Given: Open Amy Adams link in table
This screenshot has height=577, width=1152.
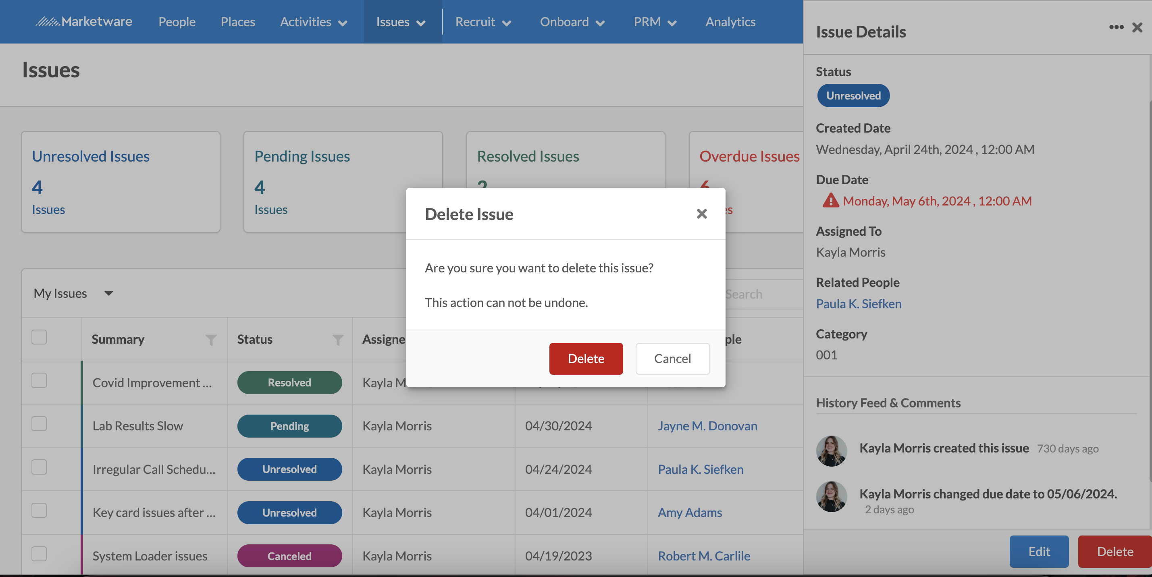Looking at the screenshot, I should (x=690, y=513).
